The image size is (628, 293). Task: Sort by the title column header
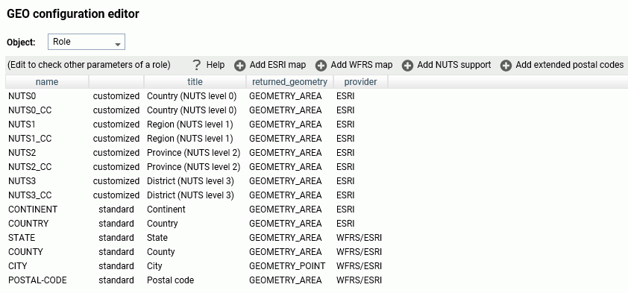click(195, 82)
